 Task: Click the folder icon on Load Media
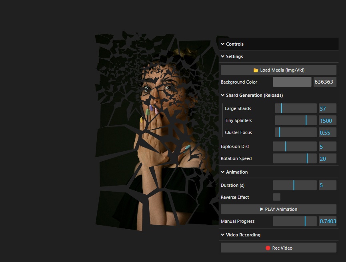point(256,70)
